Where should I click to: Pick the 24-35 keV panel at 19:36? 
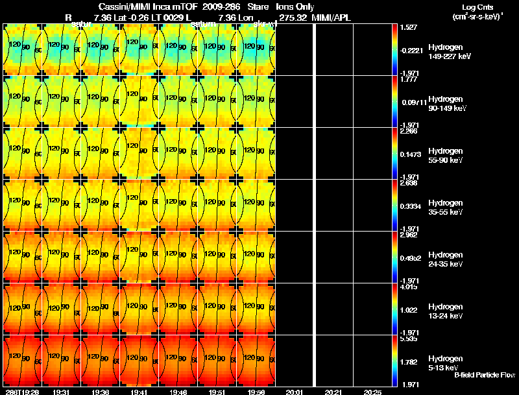point(101,257)
